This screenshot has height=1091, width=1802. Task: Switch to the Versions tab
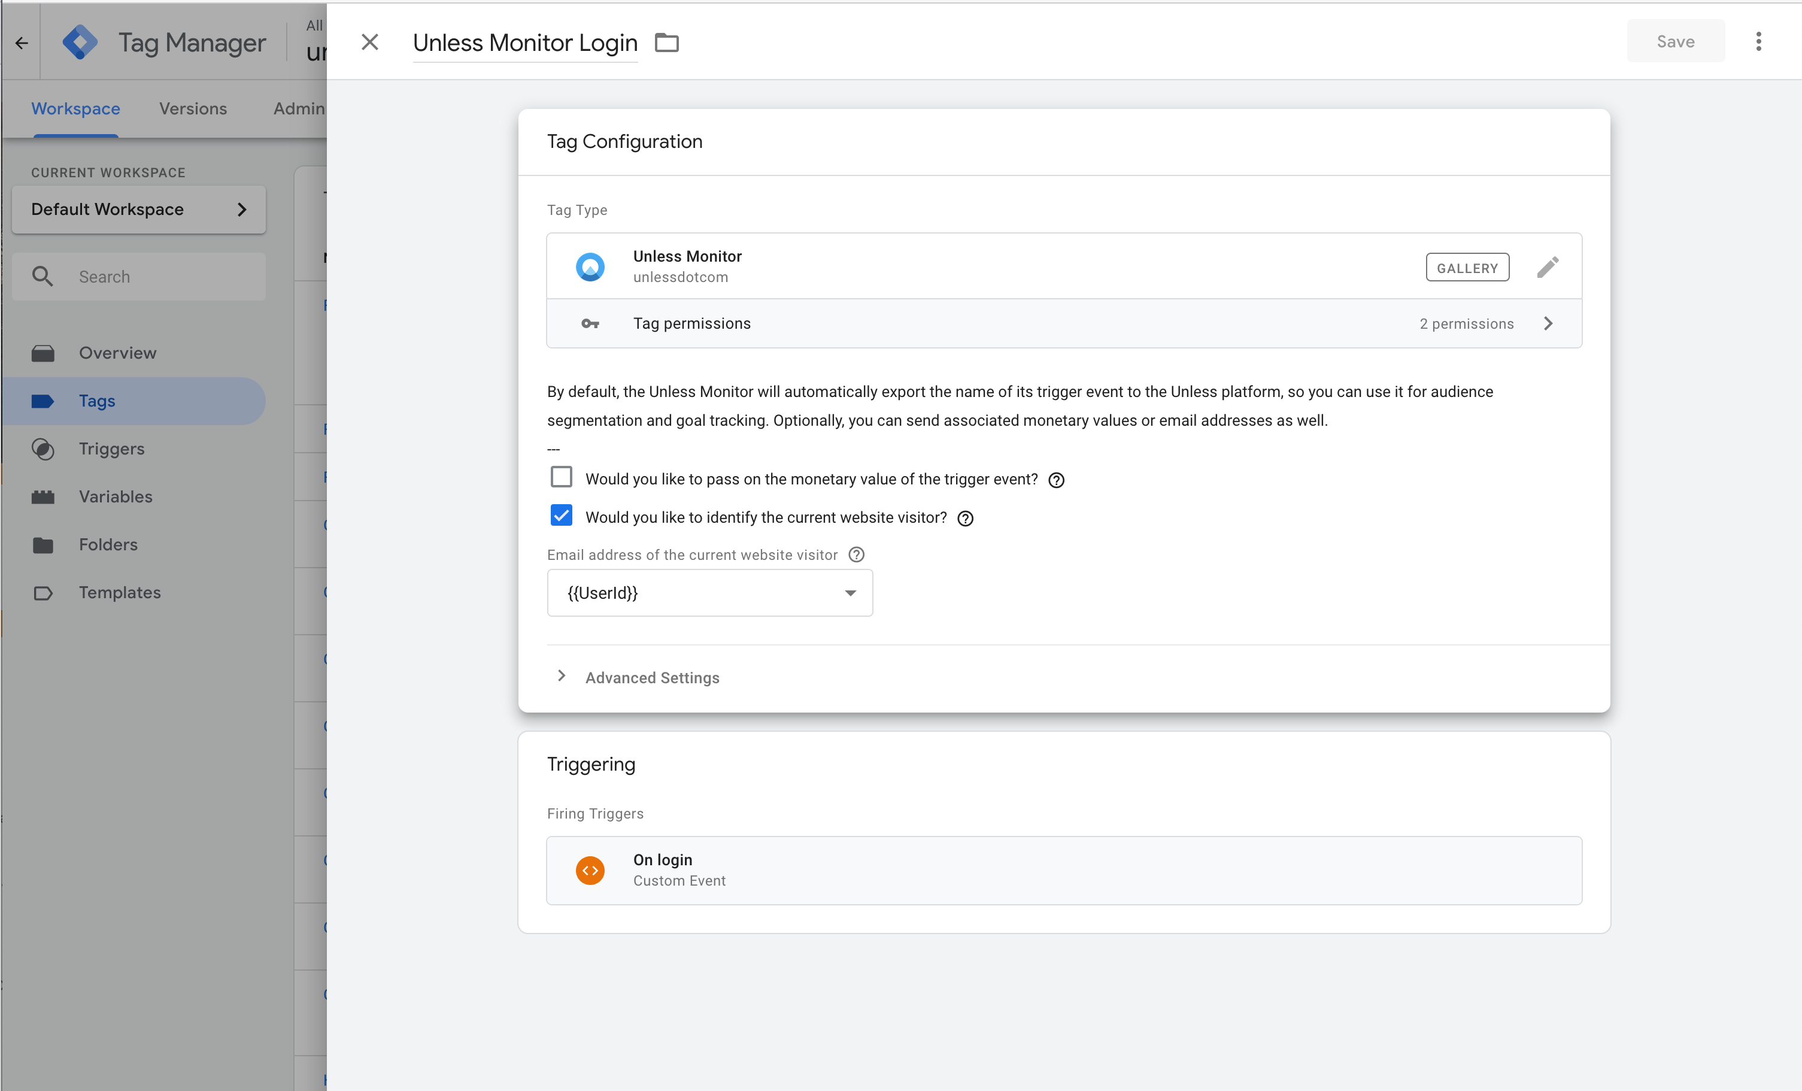[x=193, y=108]
